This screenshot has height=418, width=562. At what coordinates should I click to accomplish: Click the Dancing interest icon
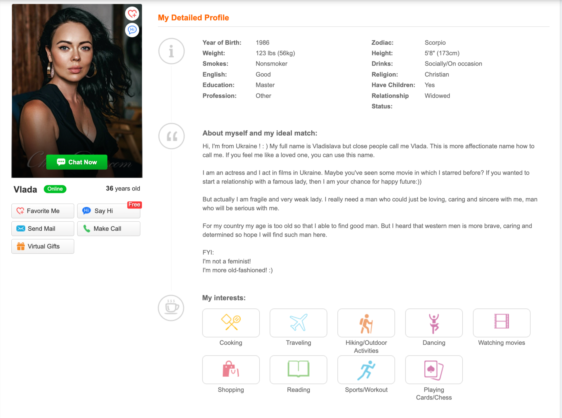[434, 323]
